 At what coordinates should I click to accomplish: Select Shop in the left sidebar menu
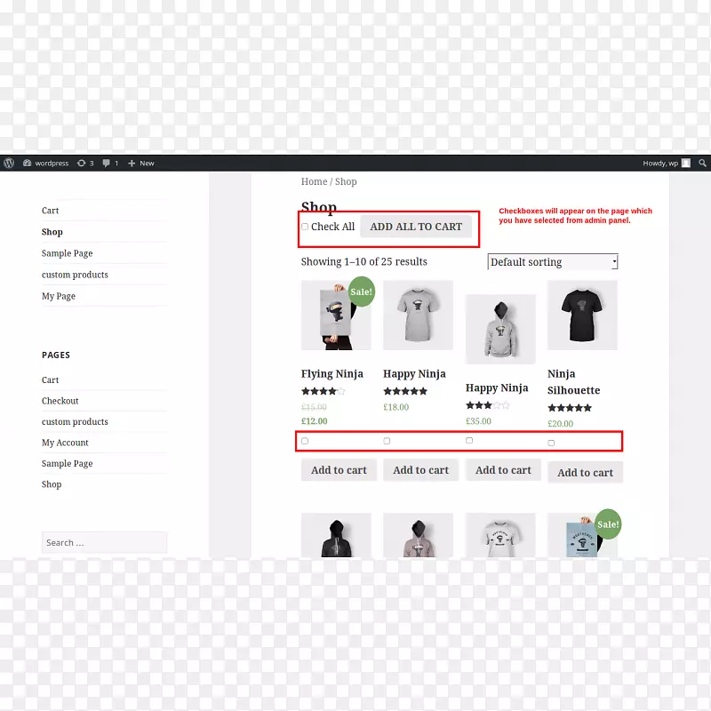pos(52,231)
